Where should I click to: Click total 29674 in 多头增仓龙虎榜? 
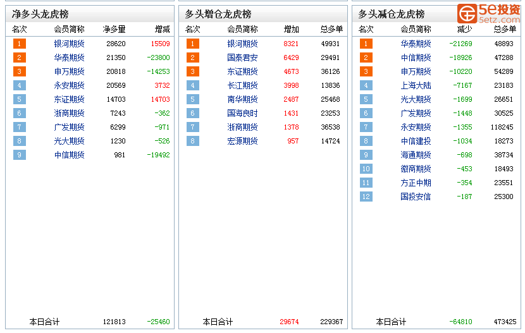289,322
